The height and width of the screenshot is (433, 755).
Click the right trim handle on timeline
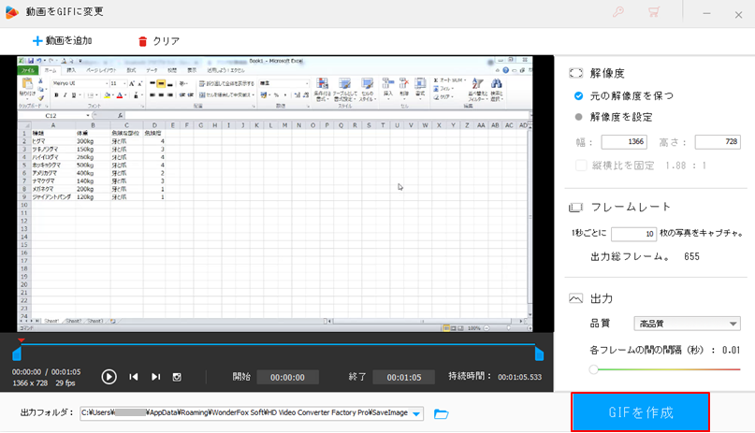click(x=539, y=354)
